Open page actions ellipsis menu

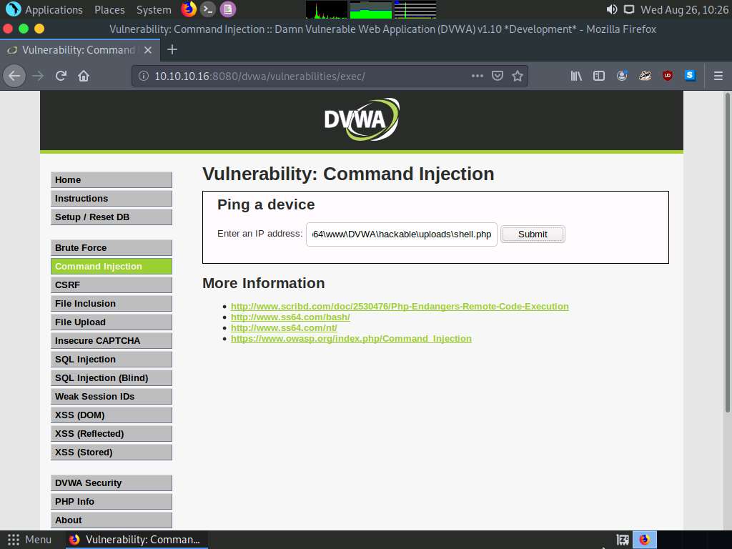tap(477, 76)
